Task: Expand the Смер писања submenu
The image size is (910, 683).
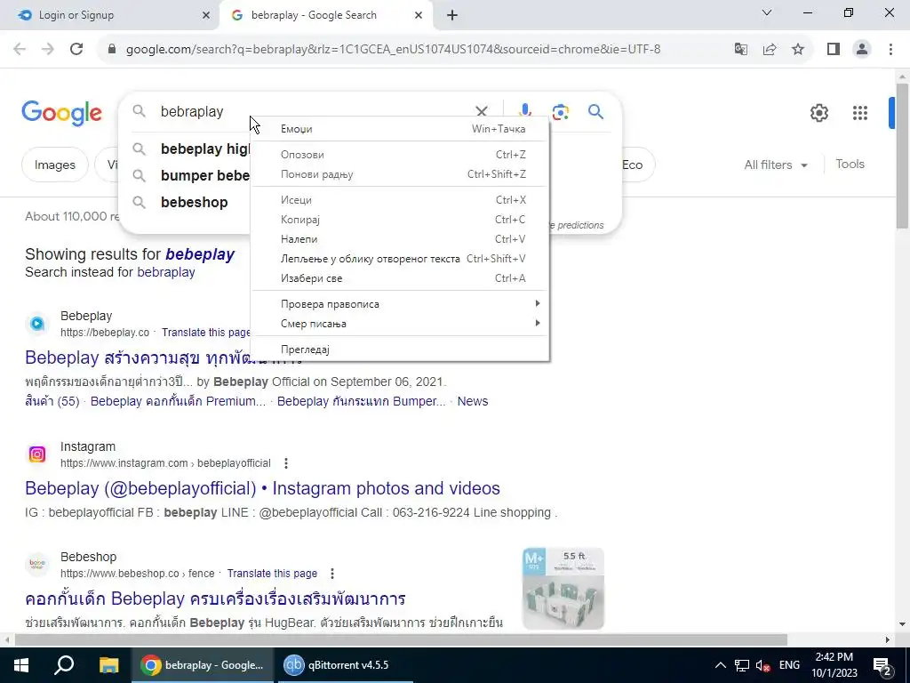Action: [400, 324]
